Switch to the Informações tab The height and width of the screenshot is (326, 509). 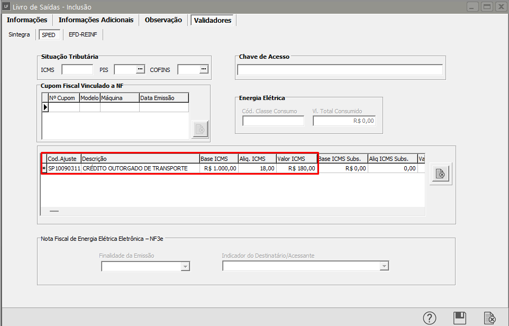point(27,20)
